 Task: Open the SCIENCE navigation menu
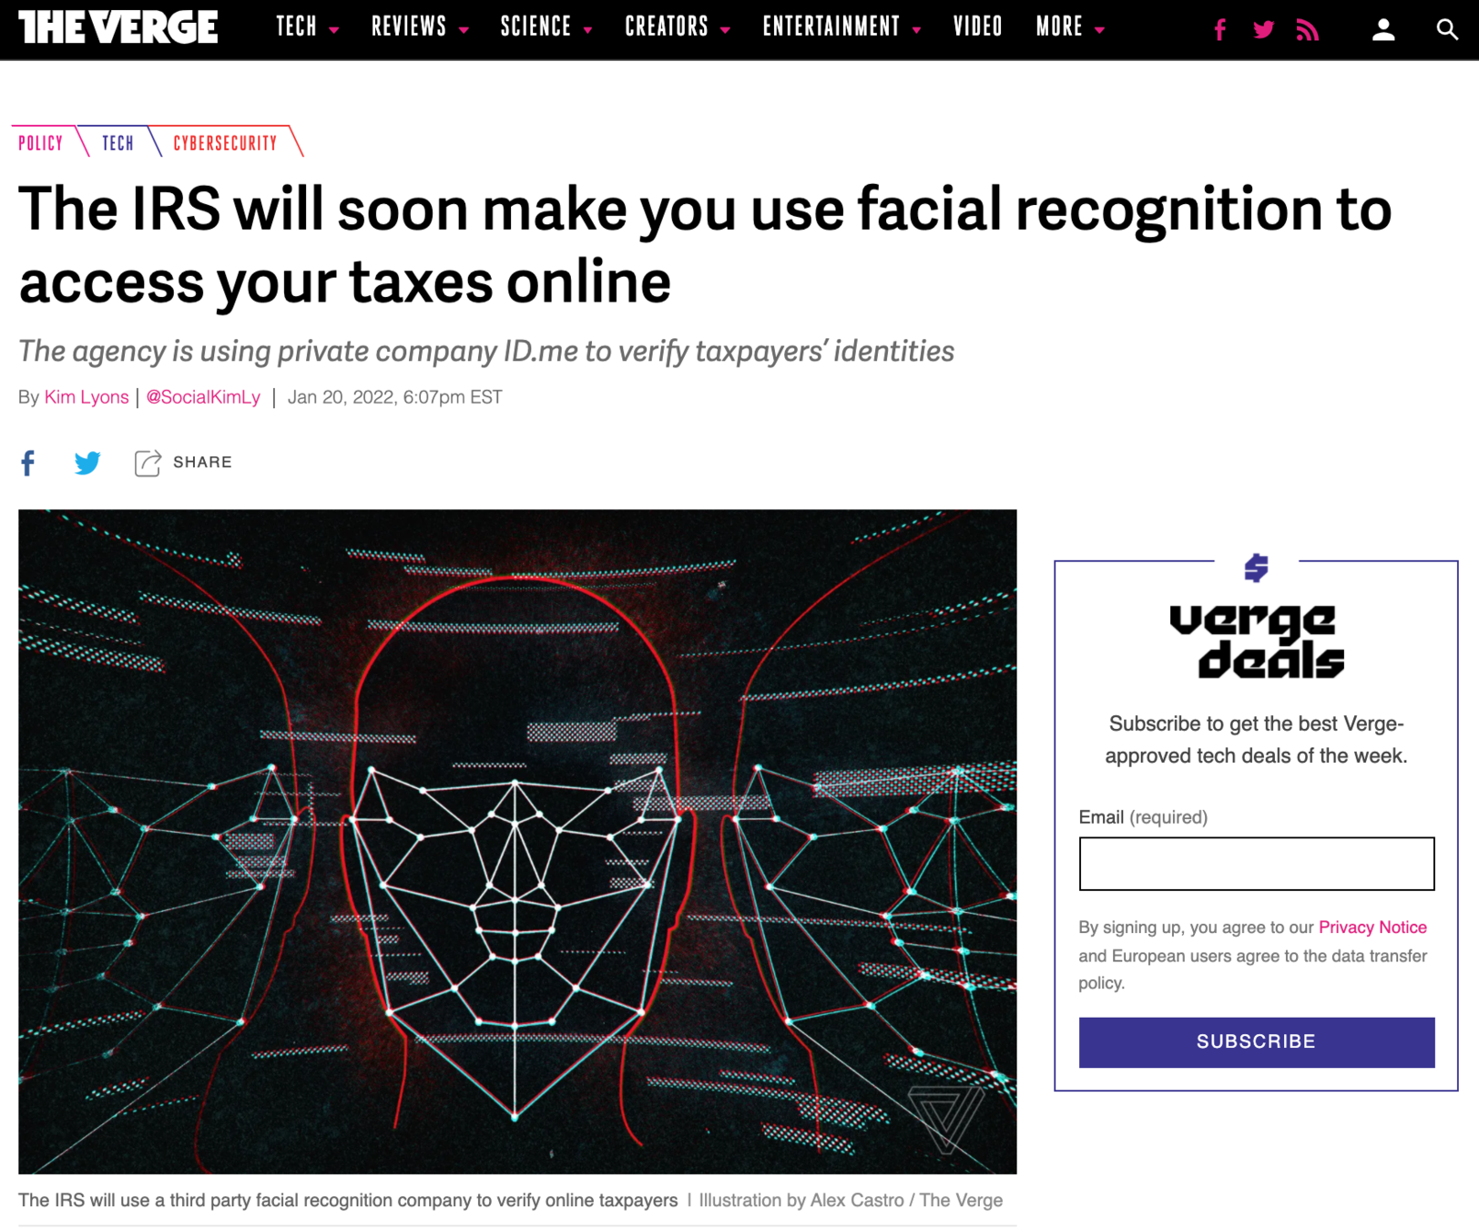click(535, 27)
